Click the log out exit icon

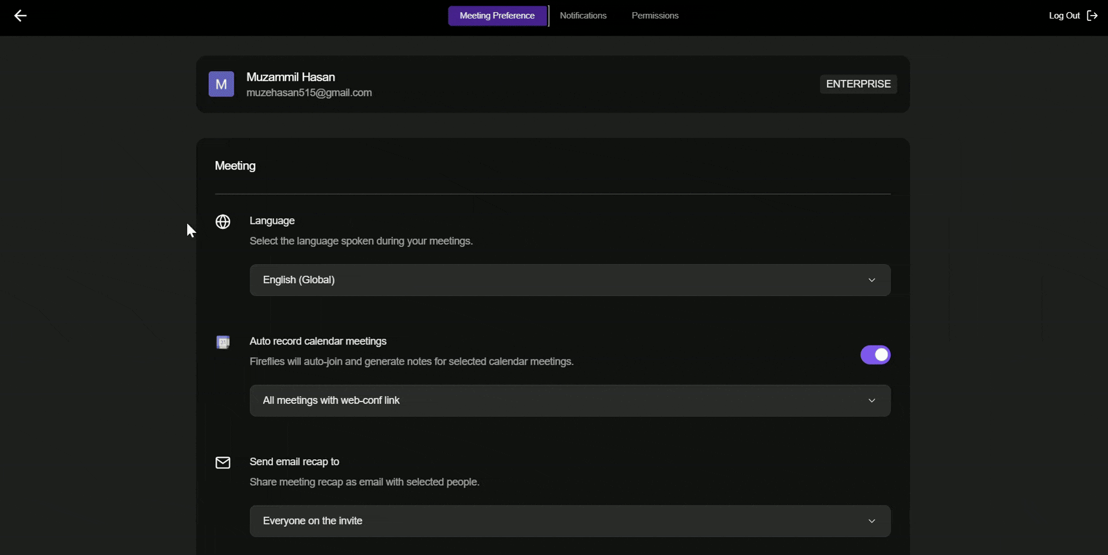[1092, 16]
